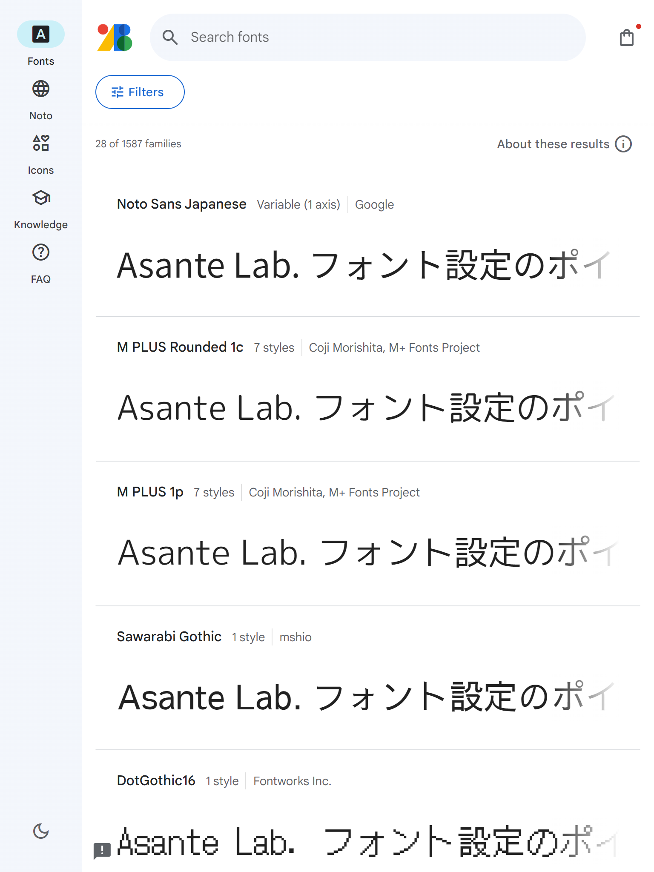Open the shopping bag with new items
The image size is (654, 872).
pyautogui.click(x=626, y=37)
